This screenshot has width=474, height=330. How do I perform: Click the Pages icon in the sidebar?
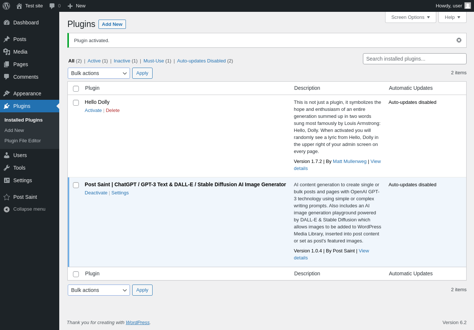(x=7, y=64)
